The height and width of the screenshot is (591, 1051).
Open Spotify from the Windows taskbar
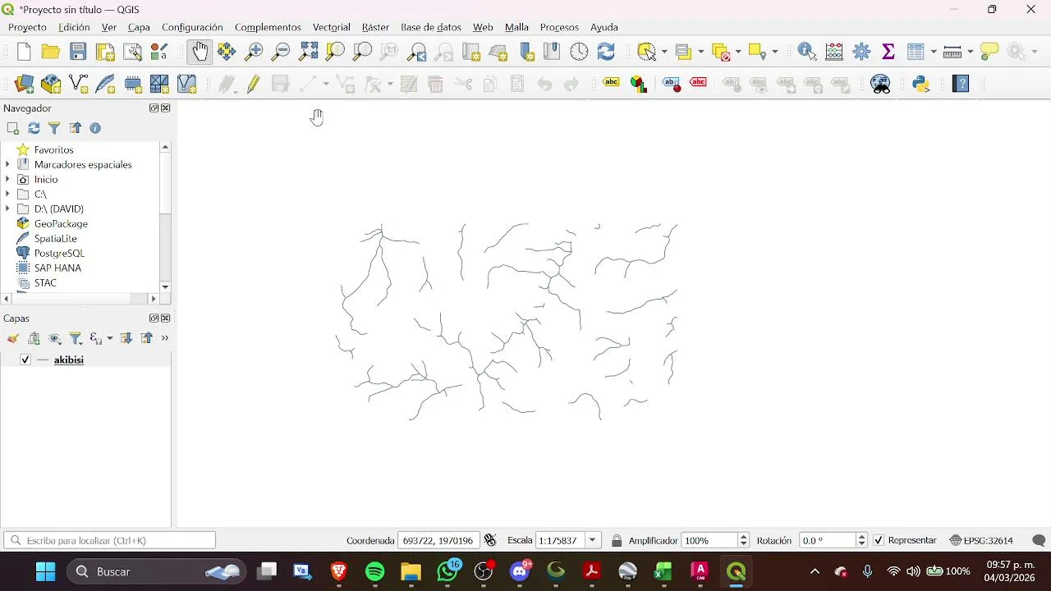374,571
